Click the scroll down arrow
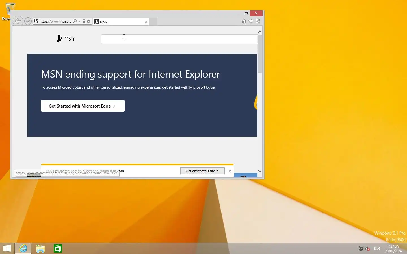The image size is (407, 254). (260, 171)
